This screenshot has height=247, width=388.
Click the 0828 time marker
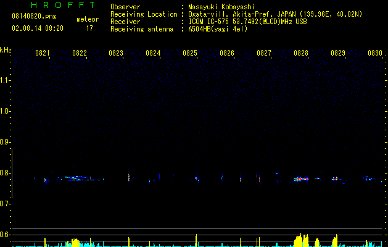coord(301,53)
